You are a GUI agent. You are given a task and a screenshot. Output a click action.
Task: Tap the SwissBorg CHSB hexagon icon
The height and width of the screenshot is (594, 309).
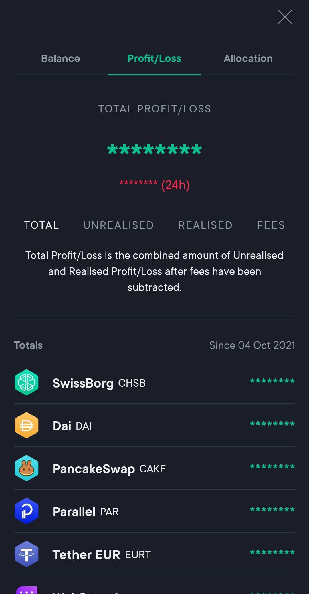[x=27, y=382]
